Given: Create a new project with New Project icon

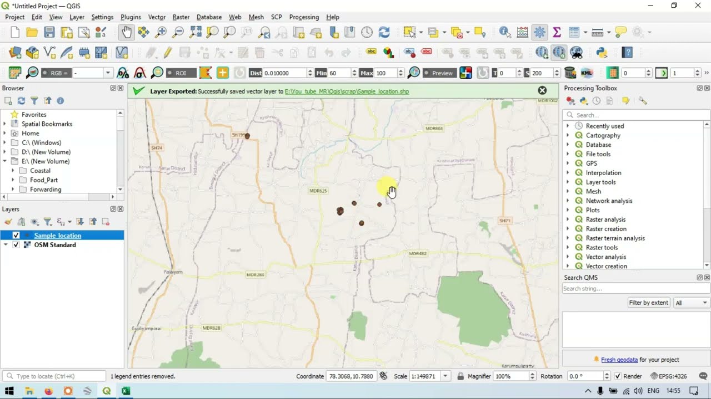Looking at the screenshot, I should pos(15,32).
